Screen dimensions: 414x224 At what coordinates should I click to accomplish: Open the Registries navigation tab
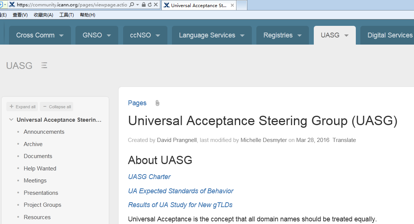pos(283,35)
